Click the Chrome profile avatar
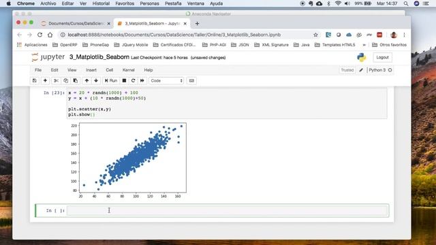 [394, 35]
